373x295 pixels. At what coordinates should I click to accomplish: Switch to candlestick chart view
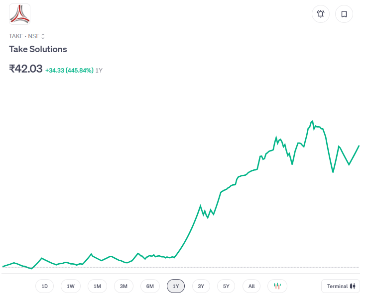277,286
